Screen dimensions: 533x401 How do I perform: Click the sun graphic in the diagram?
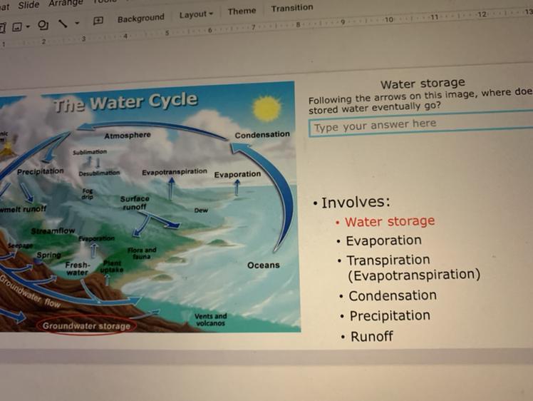point(266,109)
